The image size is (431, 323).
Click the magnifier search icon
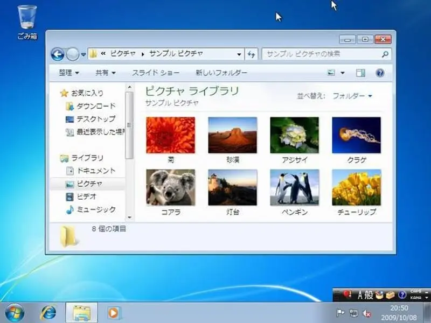[385, 54]
